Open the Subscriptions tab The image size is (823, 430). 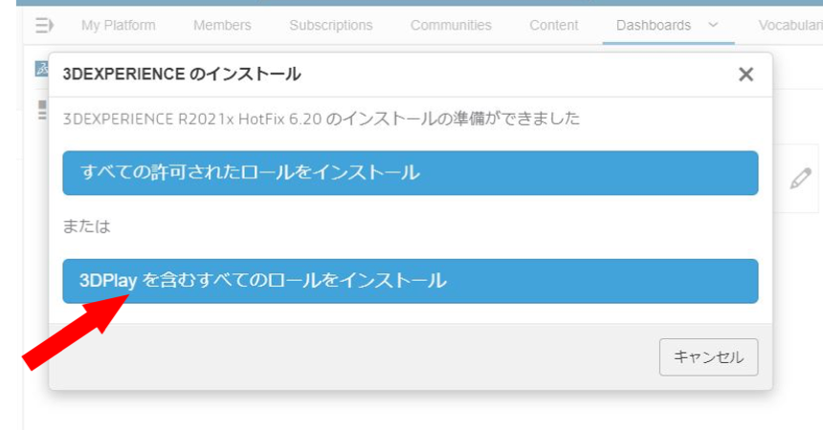click(x=331, y=25)
